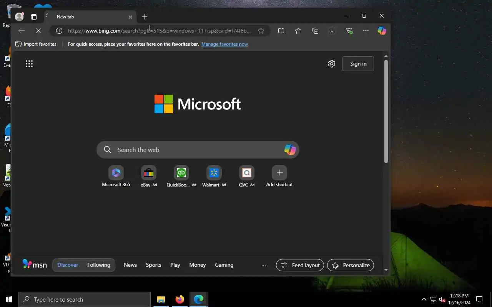Click the address bar URL
Screen dimensions: 492x307
tap(160, 31)
